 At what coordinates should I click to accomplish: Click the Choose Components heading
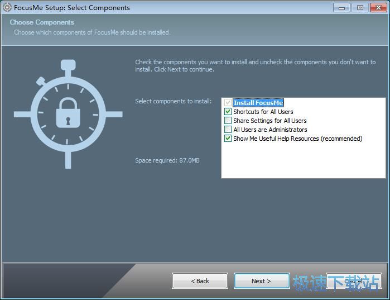(42, 22)
